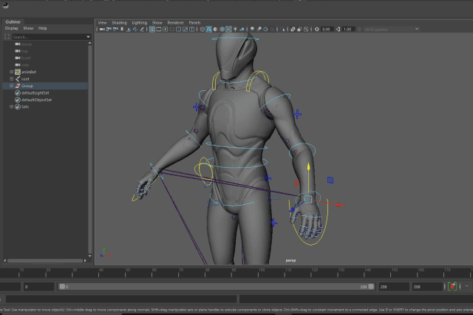This screenshot has height=315, width=473.
Task: Click the Gamma value field 1.00
Action: click(x=348, y=30)
